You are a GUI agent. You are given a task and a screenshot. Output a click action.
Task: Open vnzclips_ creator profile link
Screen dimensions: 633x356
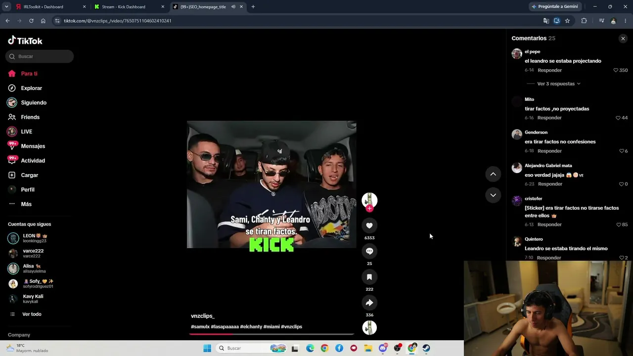pos(203,316)
